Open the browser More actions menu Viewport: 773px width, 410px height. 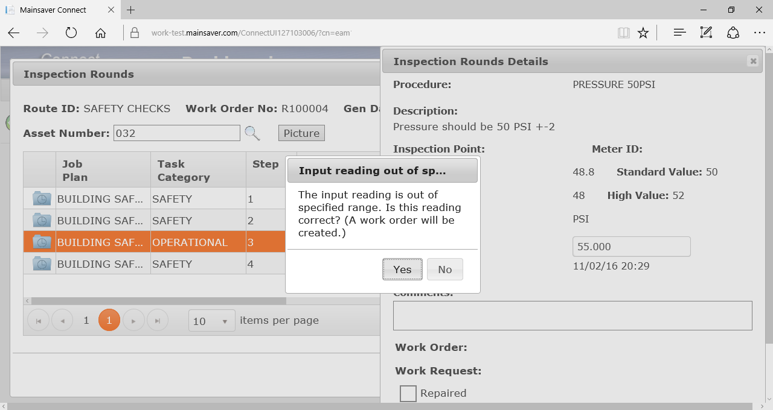pos(759,33)
